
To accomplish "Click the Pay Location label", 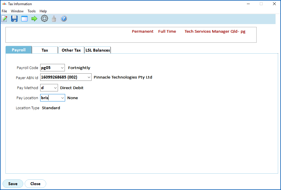I will tap(27, 98).
